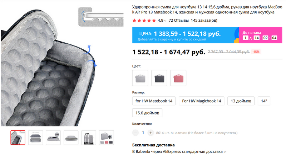View second thumbnail of bag protection
Viewport: 286px width, 156px height.
(x=35, y=138)
